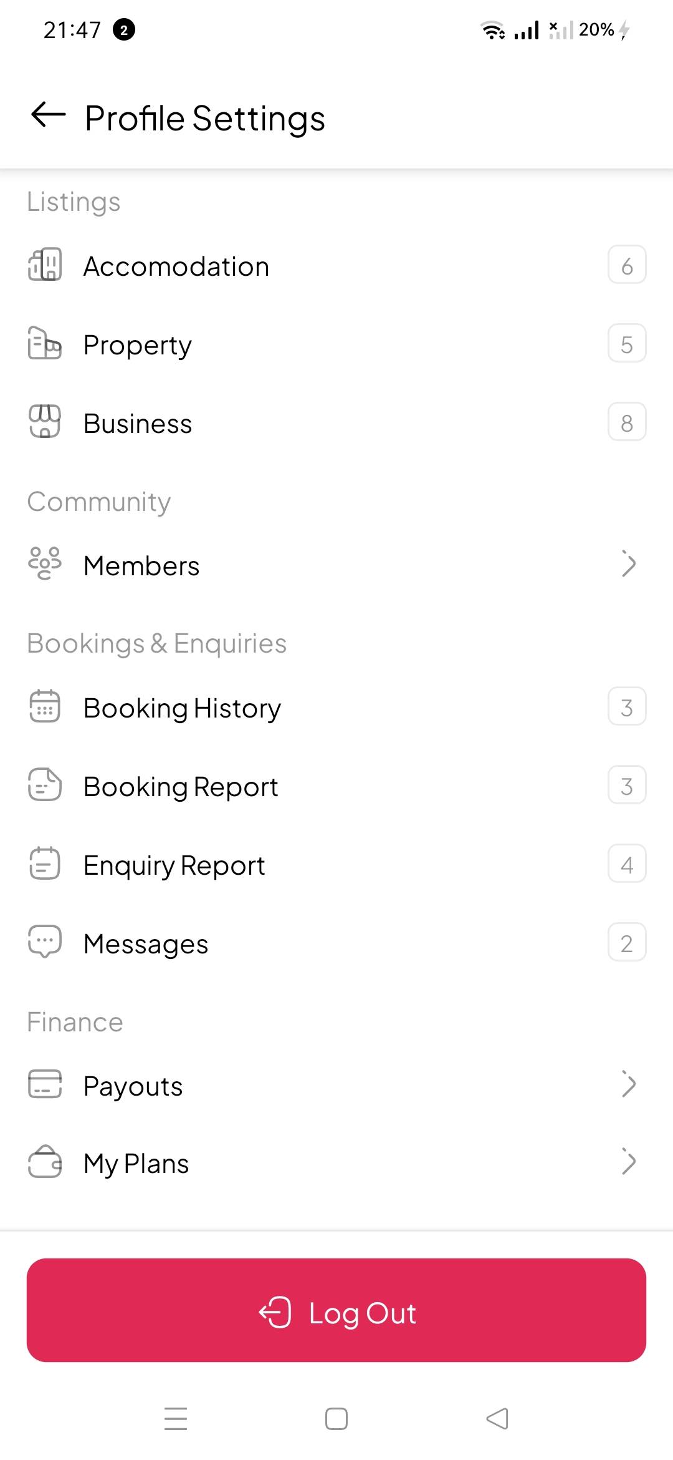
Task: Tap the Property listing icon
Action: coord(45,344)
